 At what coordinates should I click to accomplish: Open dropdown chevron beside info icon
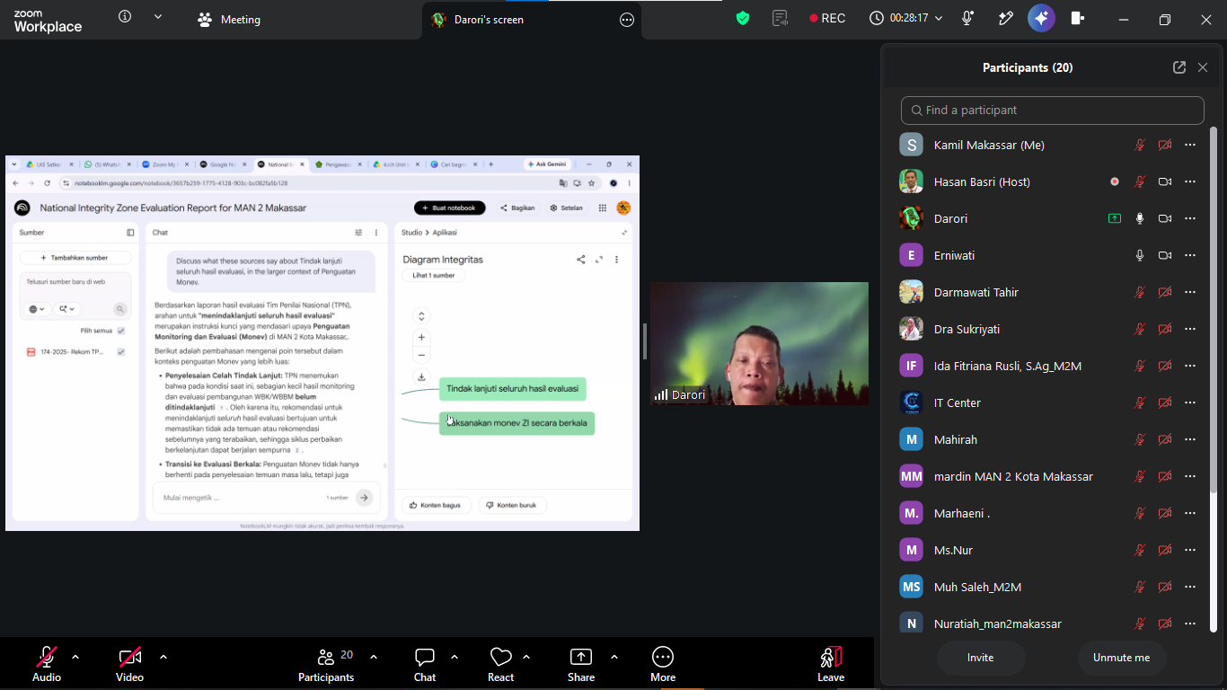(158, 16)
